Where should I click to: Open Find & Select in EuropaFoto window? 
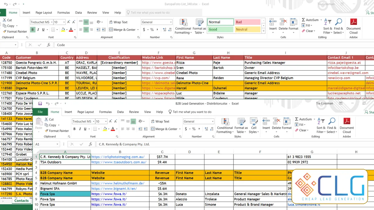coord(338,26)
